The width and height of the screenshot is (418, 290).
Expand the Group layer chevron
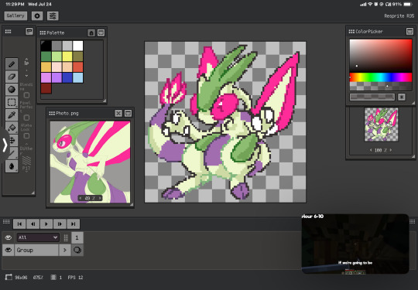coord(65,250)
